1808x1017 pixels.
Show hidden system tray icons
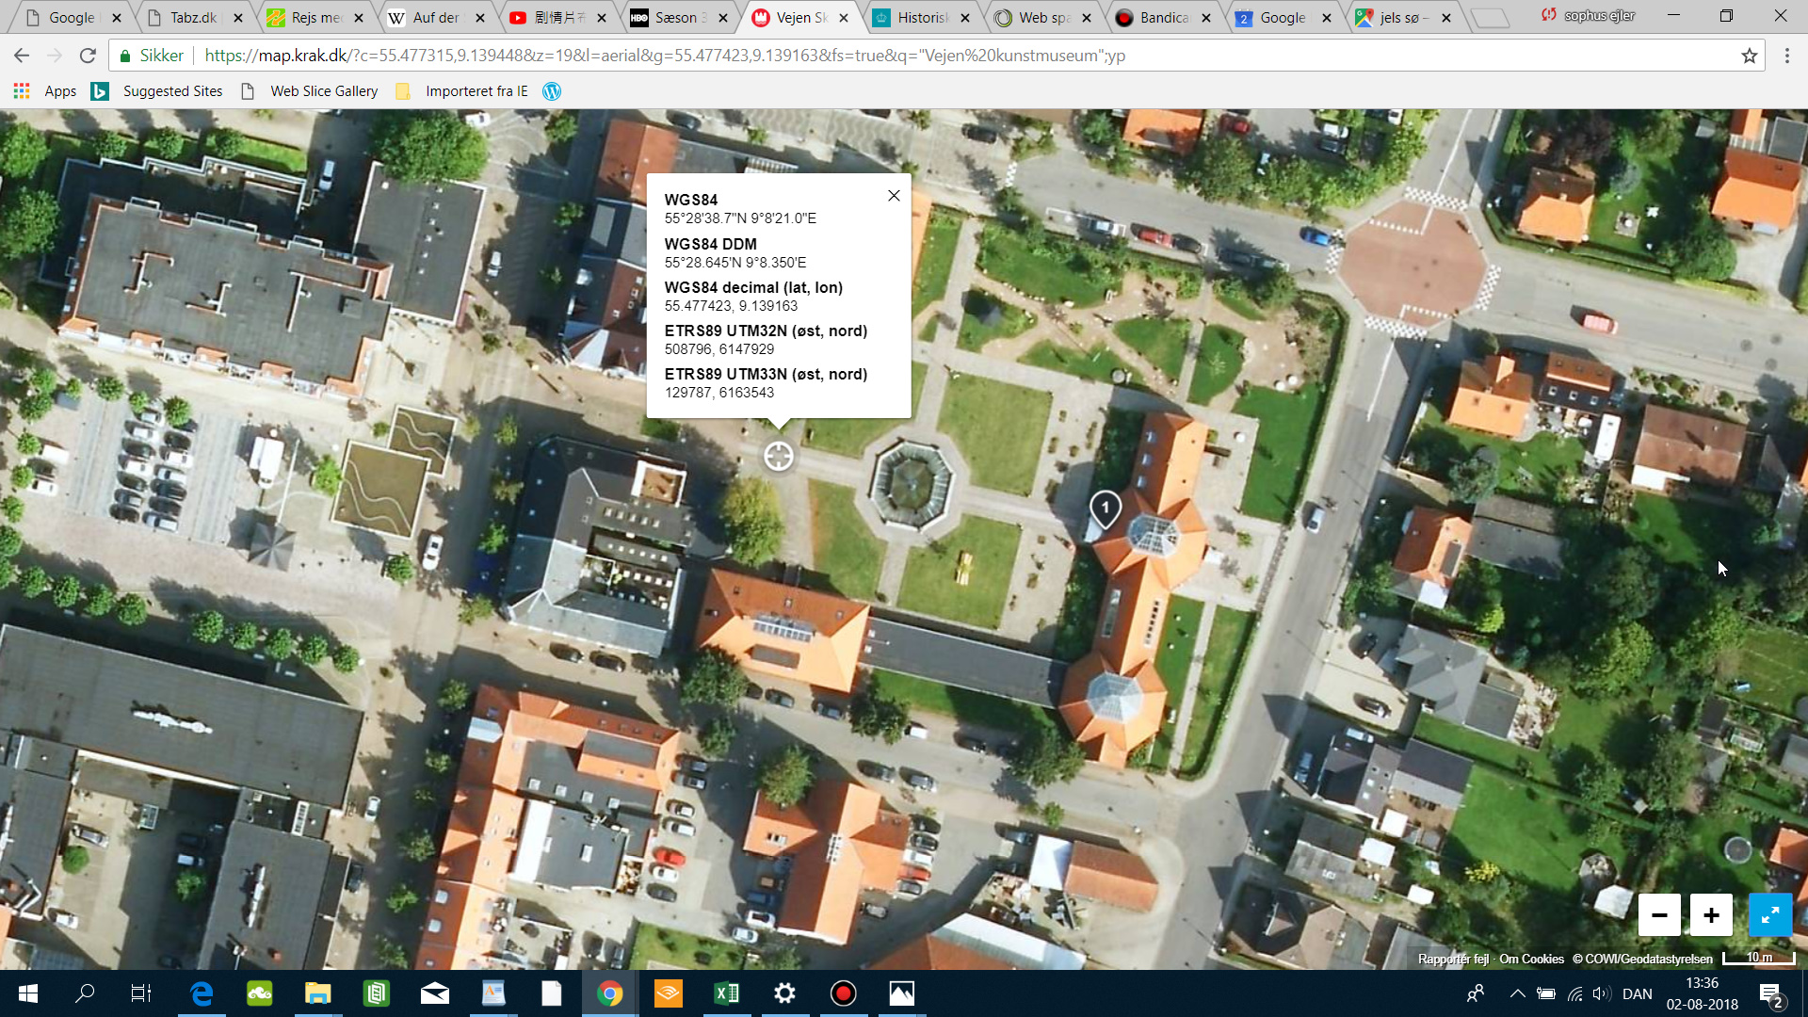tap(1517, 993)
